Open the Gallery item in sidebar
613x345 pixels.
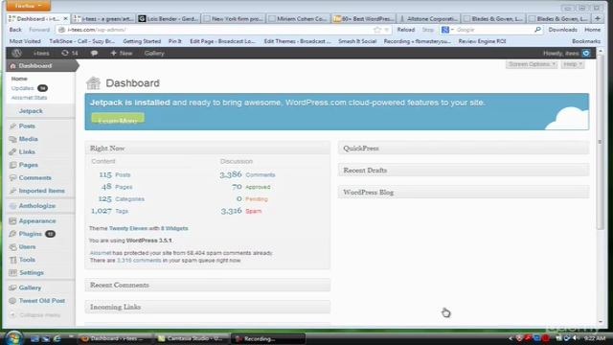(x=30, y=287)
